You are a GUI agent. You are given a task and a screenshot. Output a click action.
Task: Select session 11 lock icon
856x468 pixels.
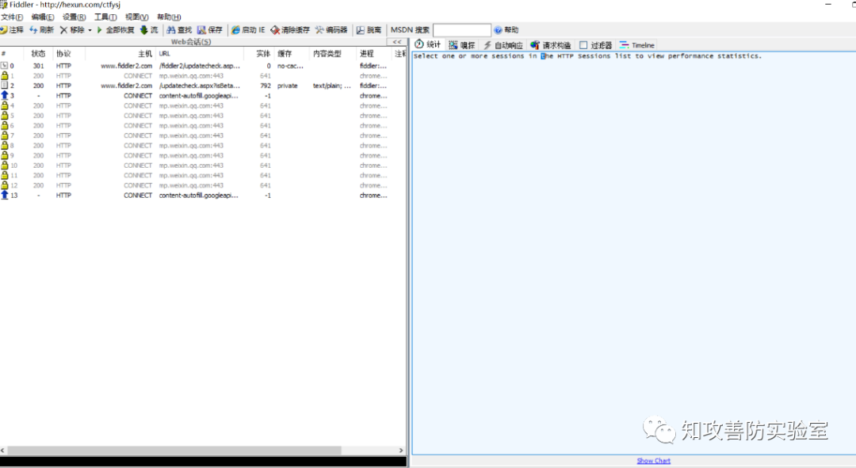coord(5,175)
